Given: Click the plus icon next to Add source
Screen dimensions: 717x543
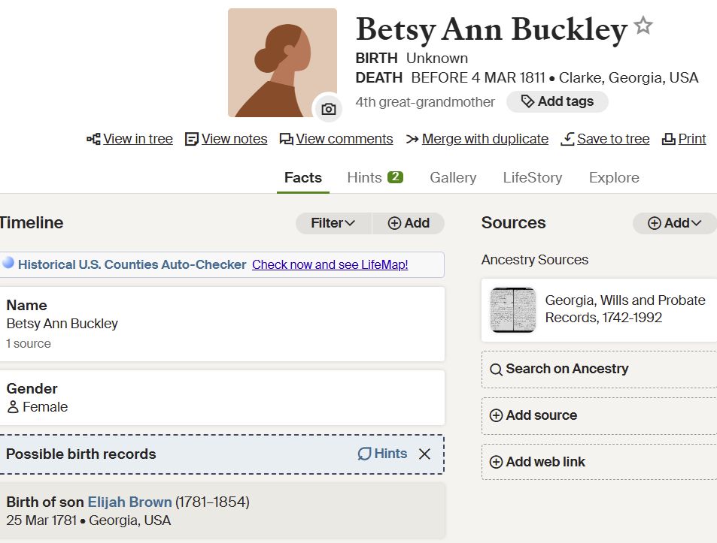Looking at the screenshot, I should (x=497, y=415).
